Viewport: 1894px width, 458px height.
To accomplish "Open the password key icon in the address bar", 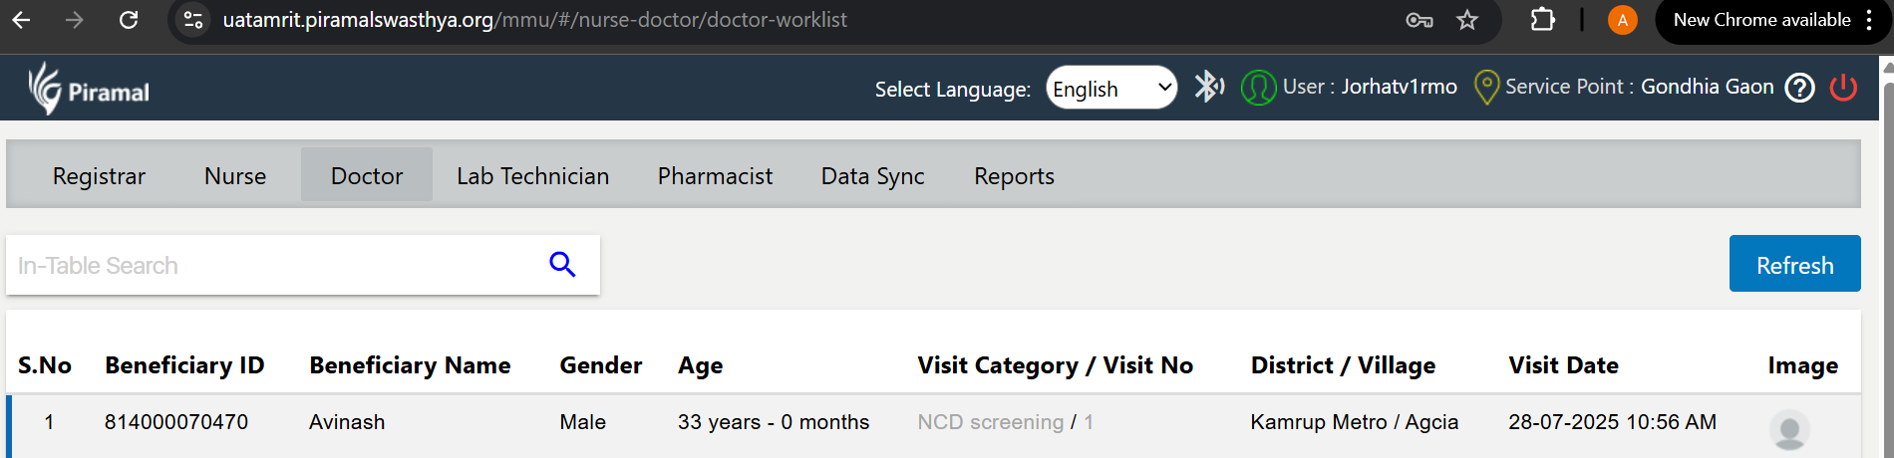I will click(1419, 20).
